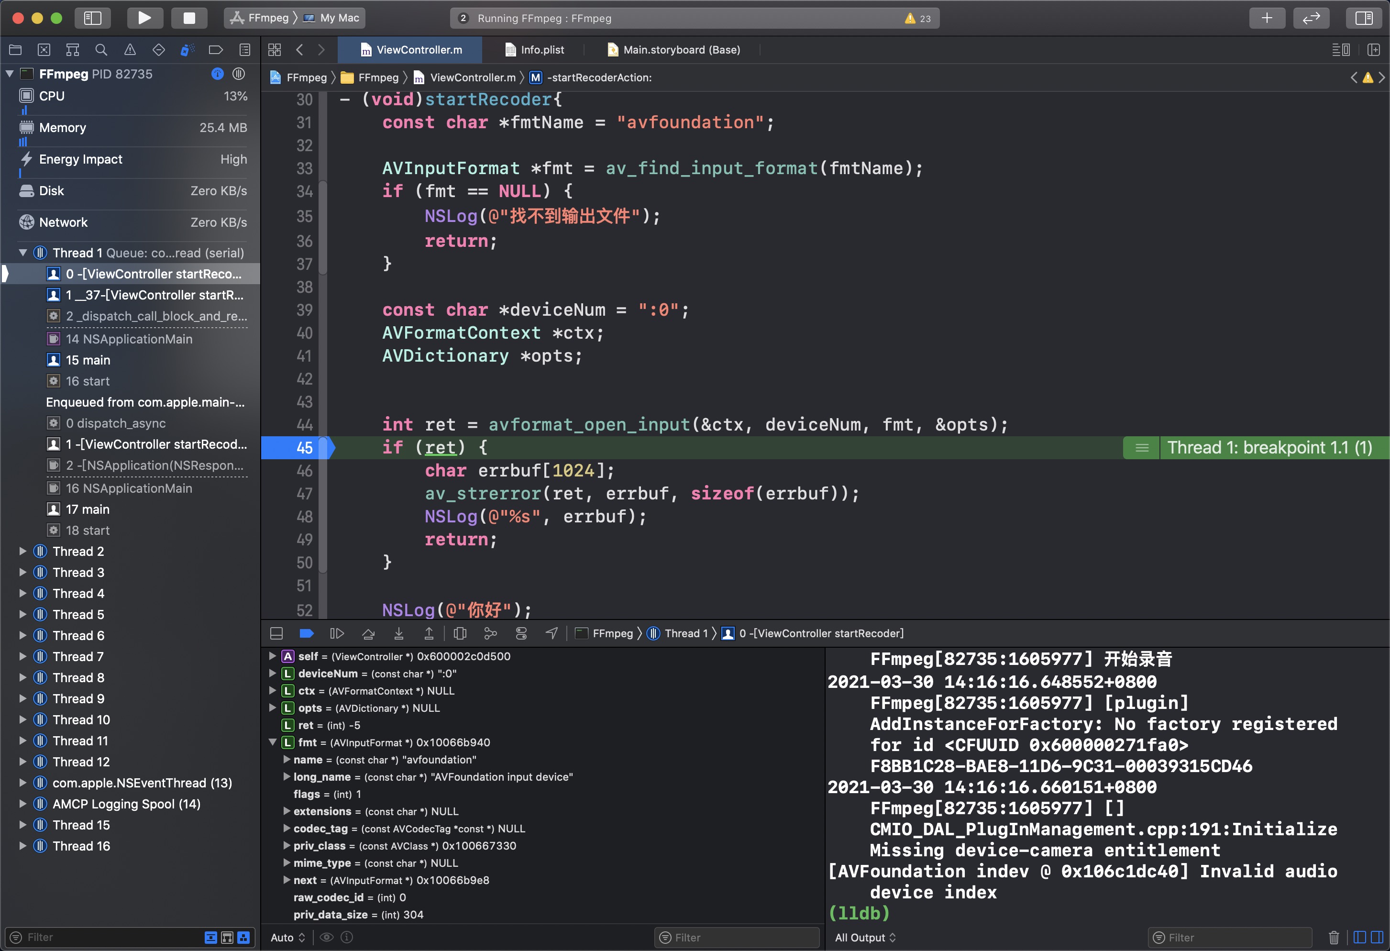The width and height of the screenshot is (1390, 951).
Task: Open the issue navigator warning icon
Action: point(130,50)
